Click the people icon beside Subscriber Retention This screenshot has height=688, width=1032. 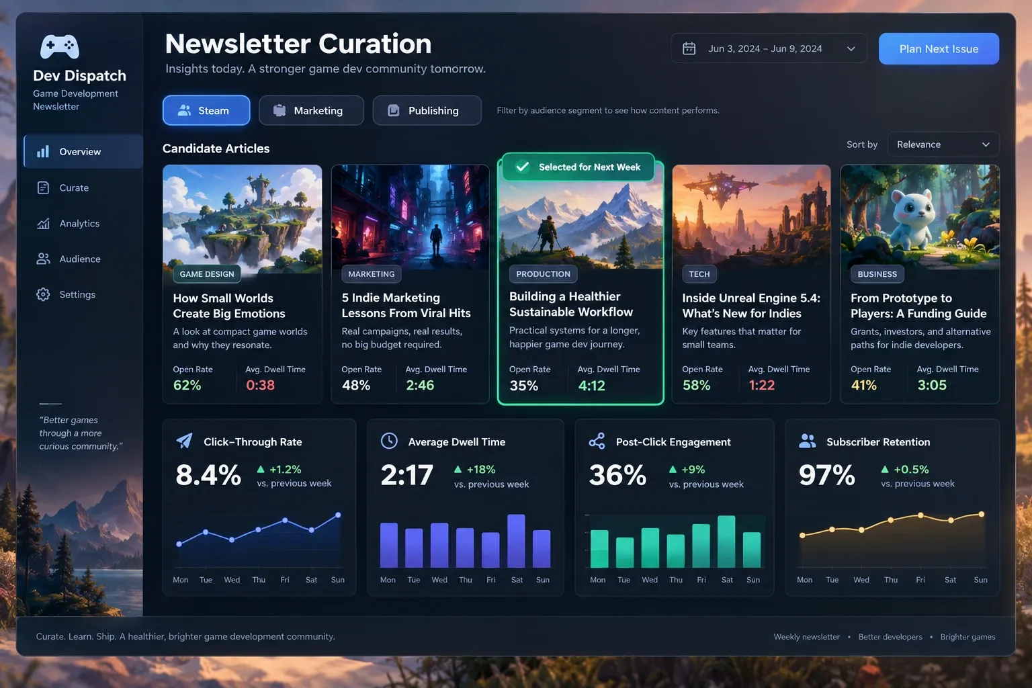pos(807,441)
